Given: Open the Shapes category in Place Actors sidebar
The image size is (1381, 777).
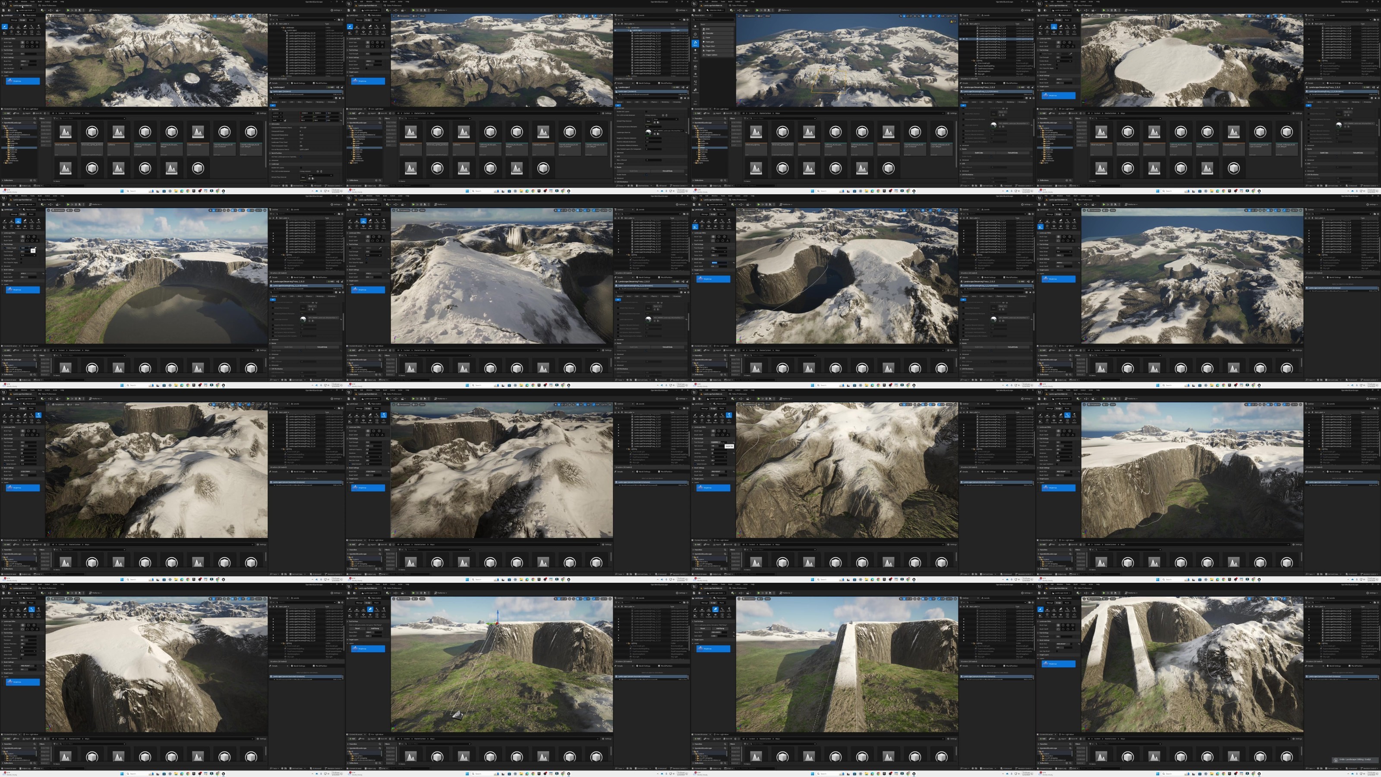Looking at the screenshot, I should click(x=696, y=59).
